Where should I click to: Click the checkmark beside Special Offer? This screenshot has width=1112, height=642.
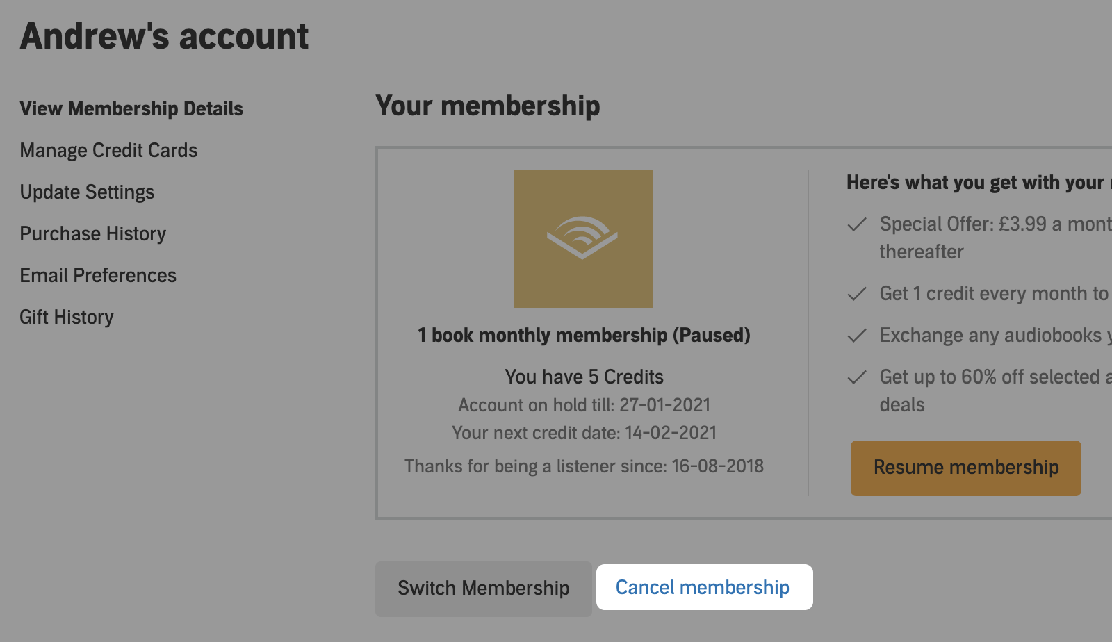coord(857,224)
